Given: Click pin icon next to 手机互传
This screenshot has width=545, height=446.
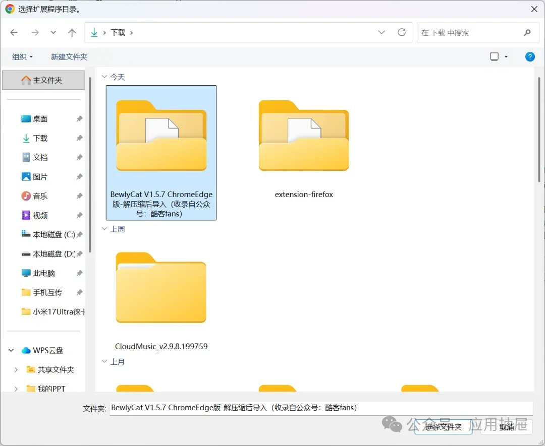Looking at the screenshot, I should coord(79,293).
